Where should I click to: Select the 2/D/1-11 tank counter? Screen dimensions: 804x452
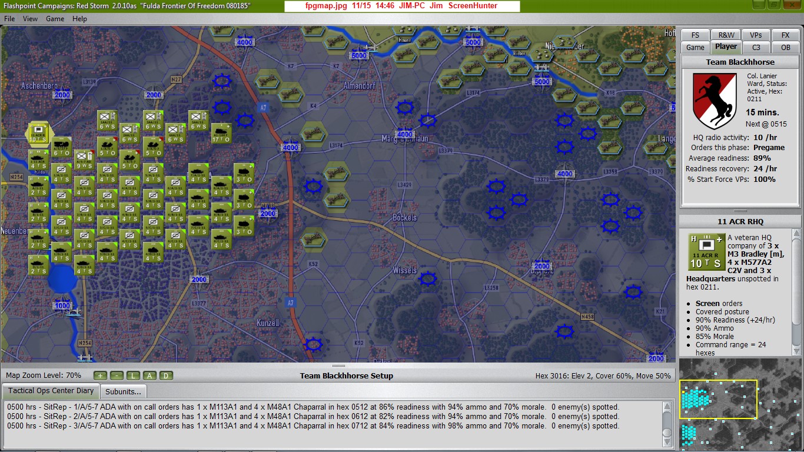click(84, 265)
